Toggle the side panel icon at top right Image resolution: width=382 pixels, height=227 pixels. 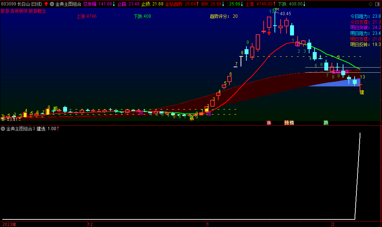377,4
